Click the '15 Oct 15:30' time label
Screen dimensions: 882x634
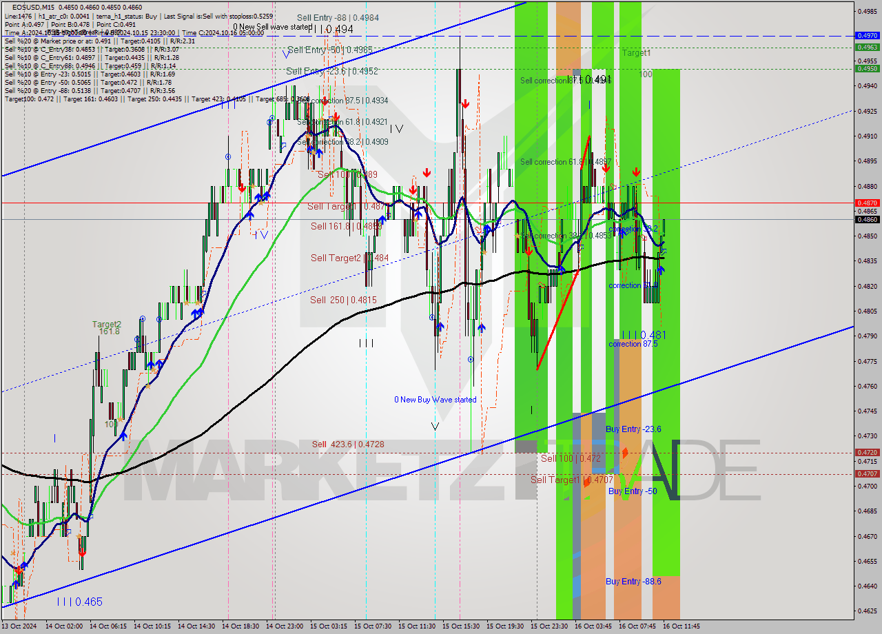(460, 626)
